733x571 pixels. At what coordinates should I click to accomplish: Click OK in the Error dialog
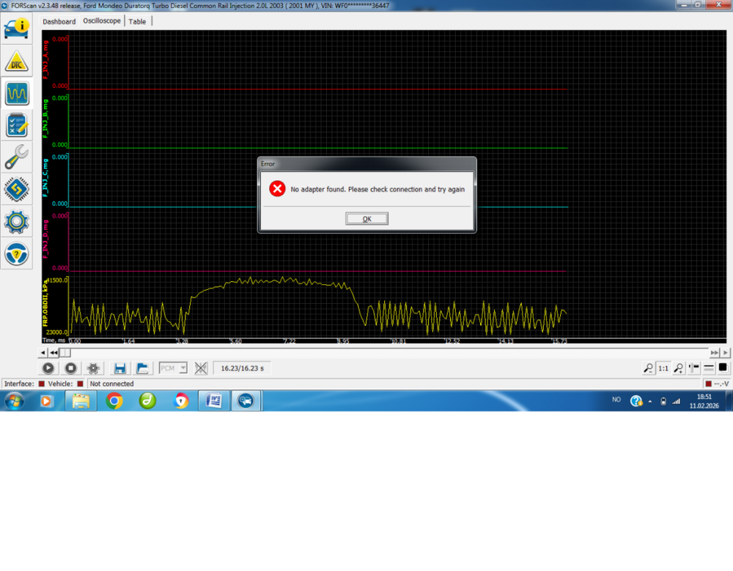(366, 219)
